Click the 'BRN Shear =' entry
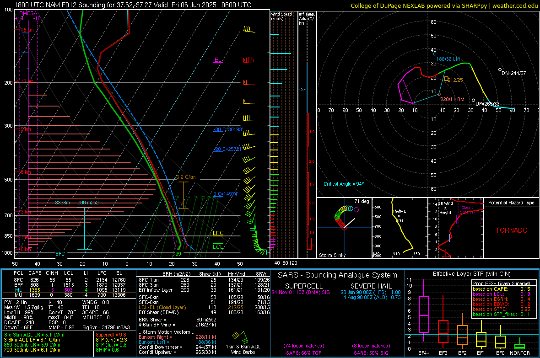Screen dimensions: 540x358 pos(152,320)
